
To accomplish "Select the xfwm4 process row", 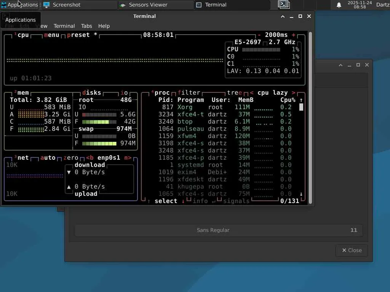I will (223, 136).
